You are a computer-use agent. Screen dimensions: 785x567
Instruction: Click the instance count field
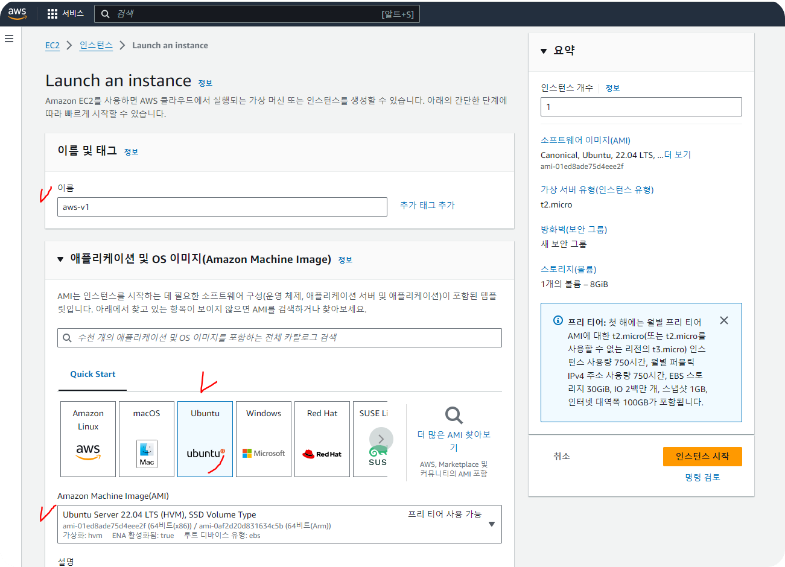click(641, 107)
